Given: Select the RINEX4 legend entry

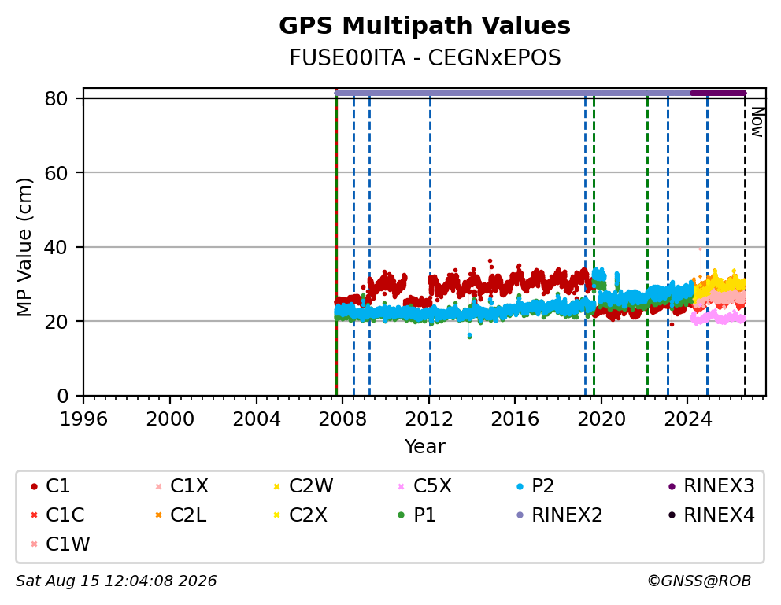Looking at the screenshot, I should pos(711,515).
